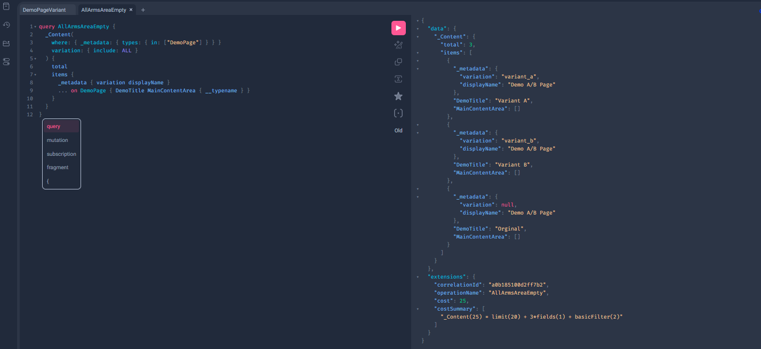The width and height of the screenshot is (761, 349).
Task: Collapse the "extensions" node in the response
Action: pyautogui.click(x=418, y=277)
